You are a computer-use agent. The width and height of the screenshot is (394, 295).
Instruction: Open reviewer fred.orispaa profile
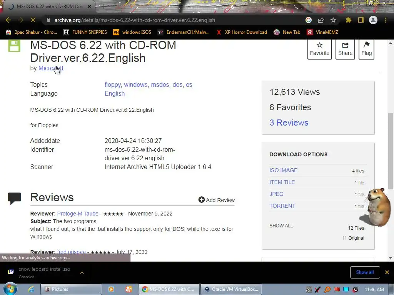(x=71, y=252)
